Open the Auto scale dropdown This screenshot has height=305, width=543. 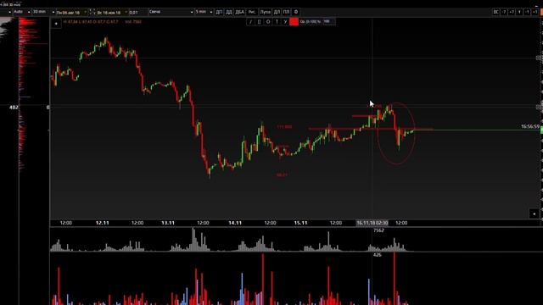click(21, 12)
